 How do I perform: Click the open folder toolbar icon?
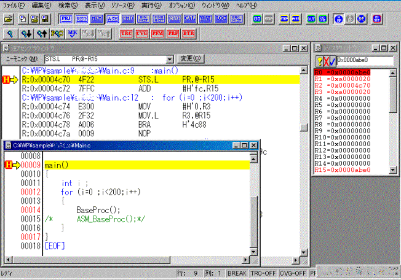(9, 19)
